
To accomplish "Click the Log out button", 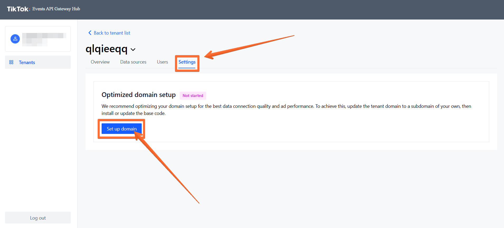I will (x=38, y=218).
